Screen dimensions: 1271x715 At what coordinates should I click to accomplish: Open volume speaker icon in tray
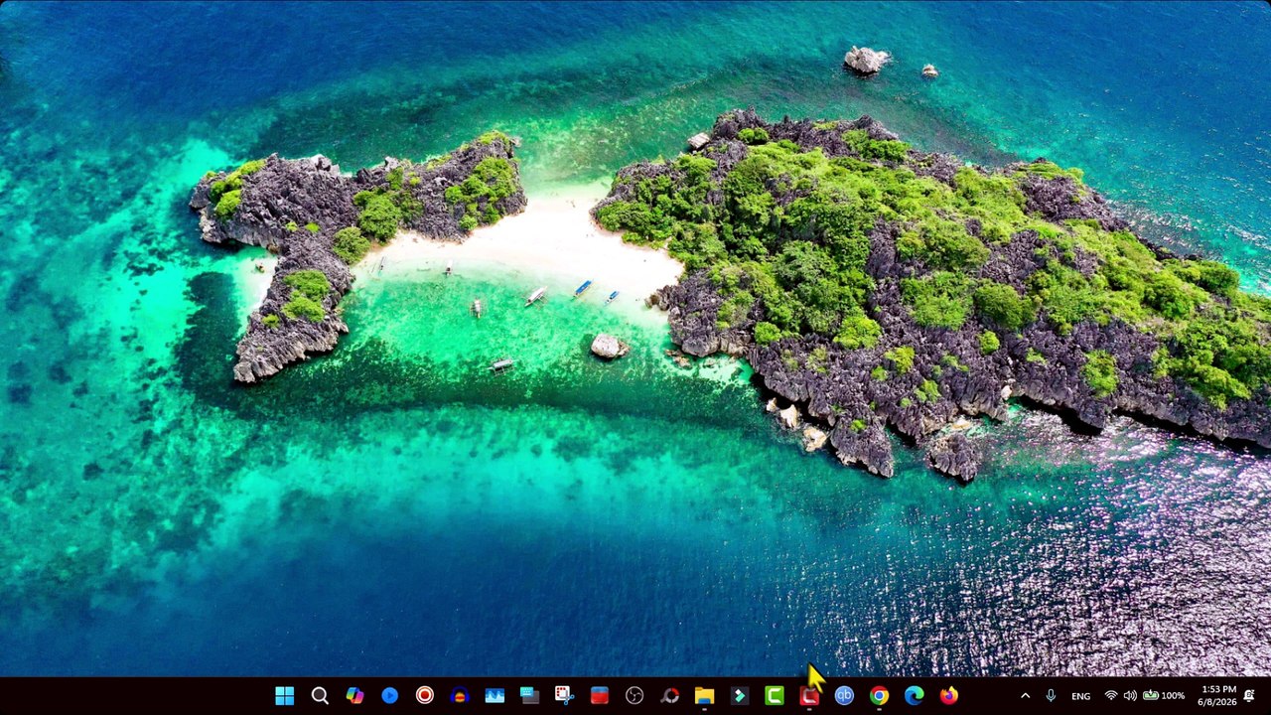point(1130,696)
